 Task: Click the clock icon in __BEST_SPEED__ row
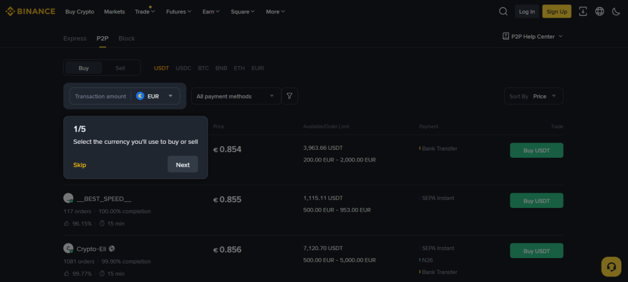(x=102, y=223)
